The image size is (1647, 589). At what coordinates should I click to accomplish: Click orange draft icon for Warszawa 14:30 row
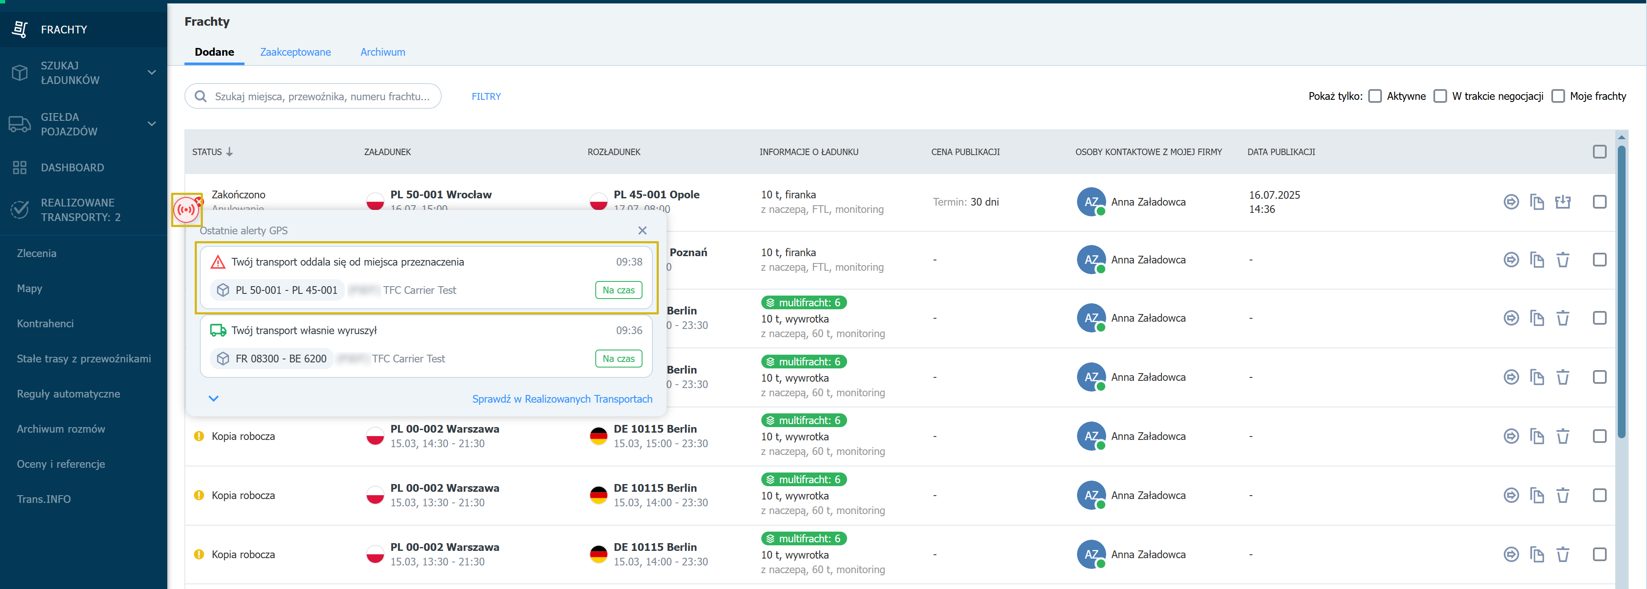199,437
